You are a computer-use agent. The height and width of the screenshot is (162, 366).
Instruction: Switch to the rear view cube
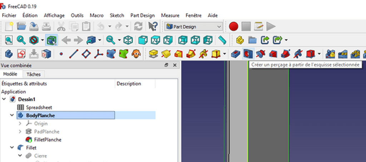[x=183, y=40]
